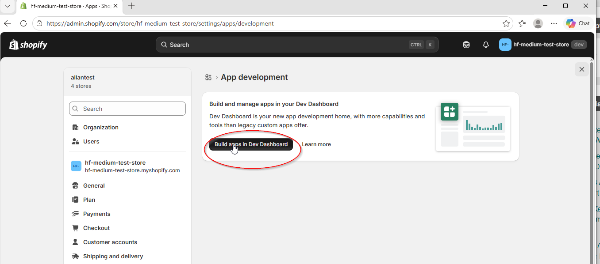Select the Organization settings icon
The height and width of the screenshot is (264, 600).
(x=75, y=127)
